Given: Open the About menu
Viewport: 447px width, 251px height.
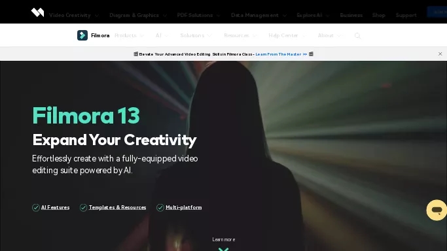Looking at the screenshot, I should point(329,35).
